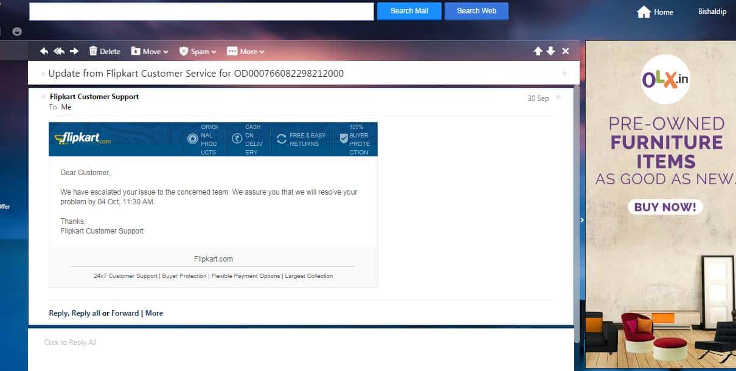Click the More link below the message
The image size is (736, 371).
tap(154, 313)
